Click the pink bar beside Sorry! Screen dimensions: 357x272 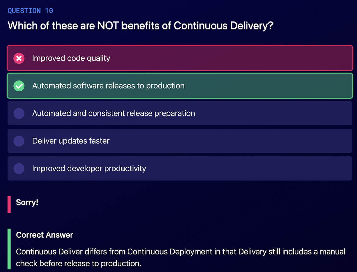(9, 204)
